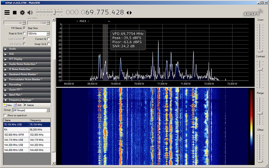
Task: Click the left panel scrollbar down arrow
Action: pos(54,163)
